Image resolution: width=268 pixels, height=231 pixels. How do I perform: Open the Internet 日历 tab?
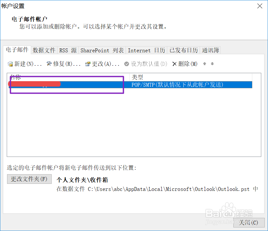pos(146,50)
